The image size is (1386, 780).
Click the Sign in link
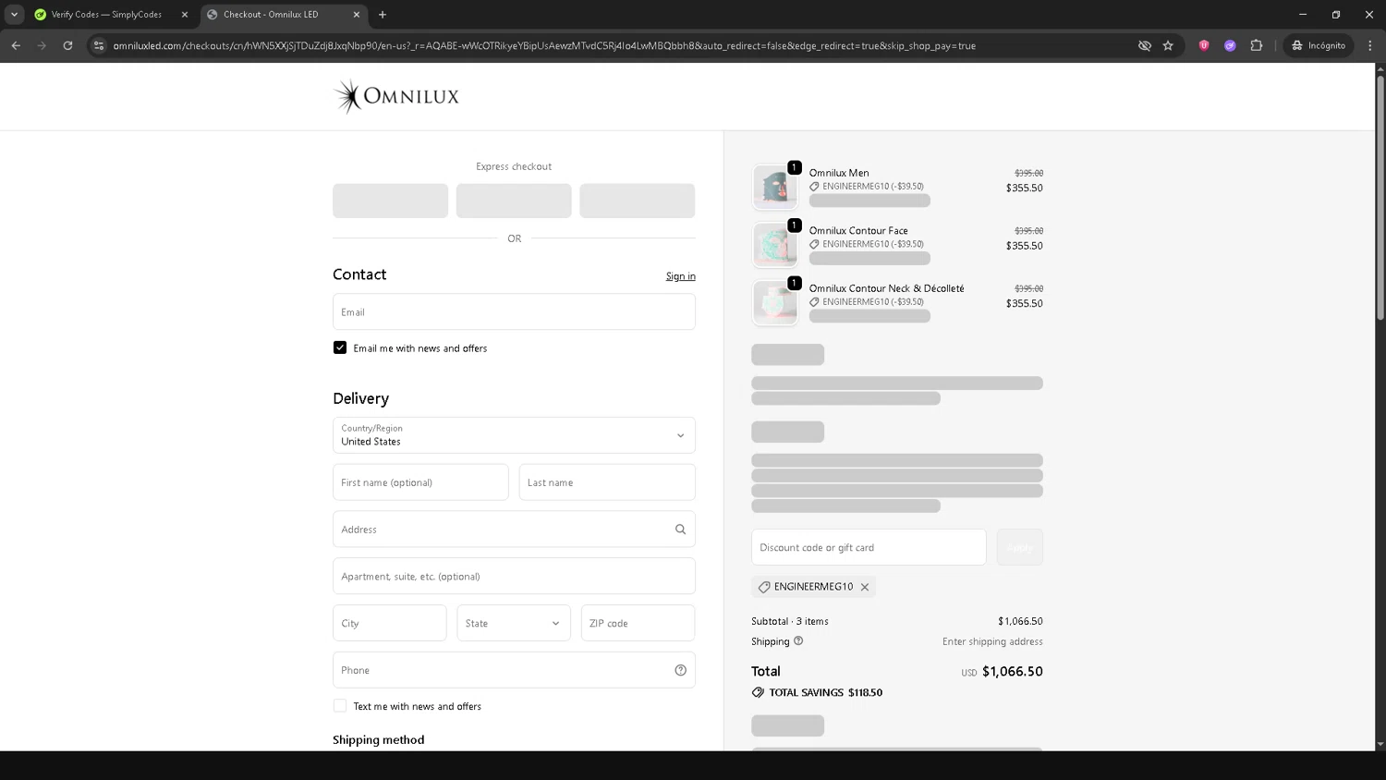point(681,276)
